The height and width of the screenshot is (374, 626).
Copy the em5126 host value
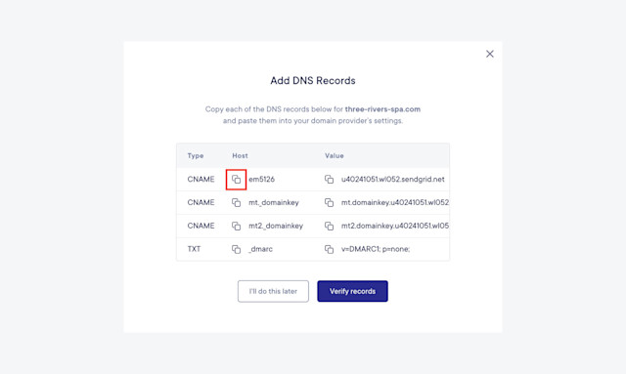(236, 180)
